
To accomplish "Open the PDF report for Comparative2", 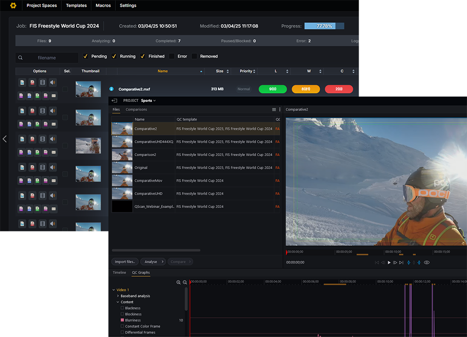I will [32, 82].
